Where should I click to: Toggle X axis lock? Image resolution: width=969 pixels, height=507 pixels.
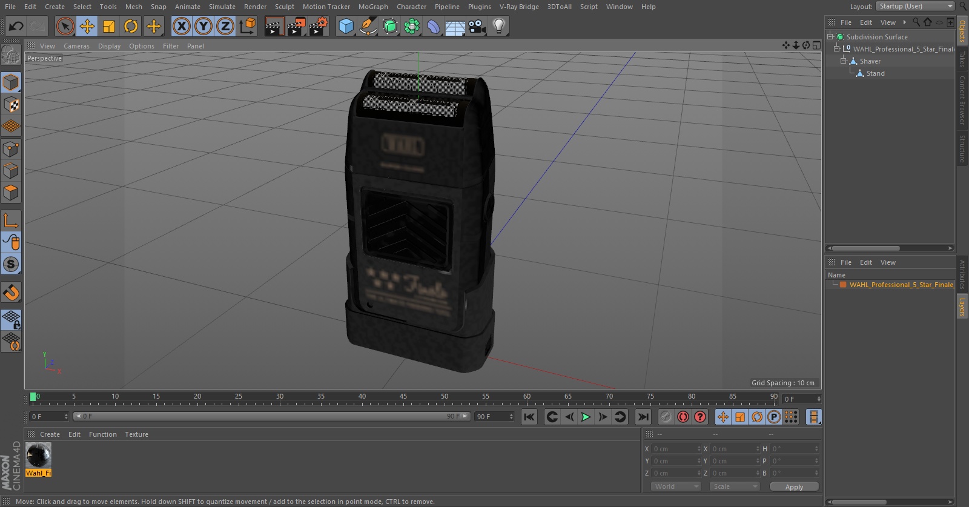pyautogui.click(x=181, y=26)
